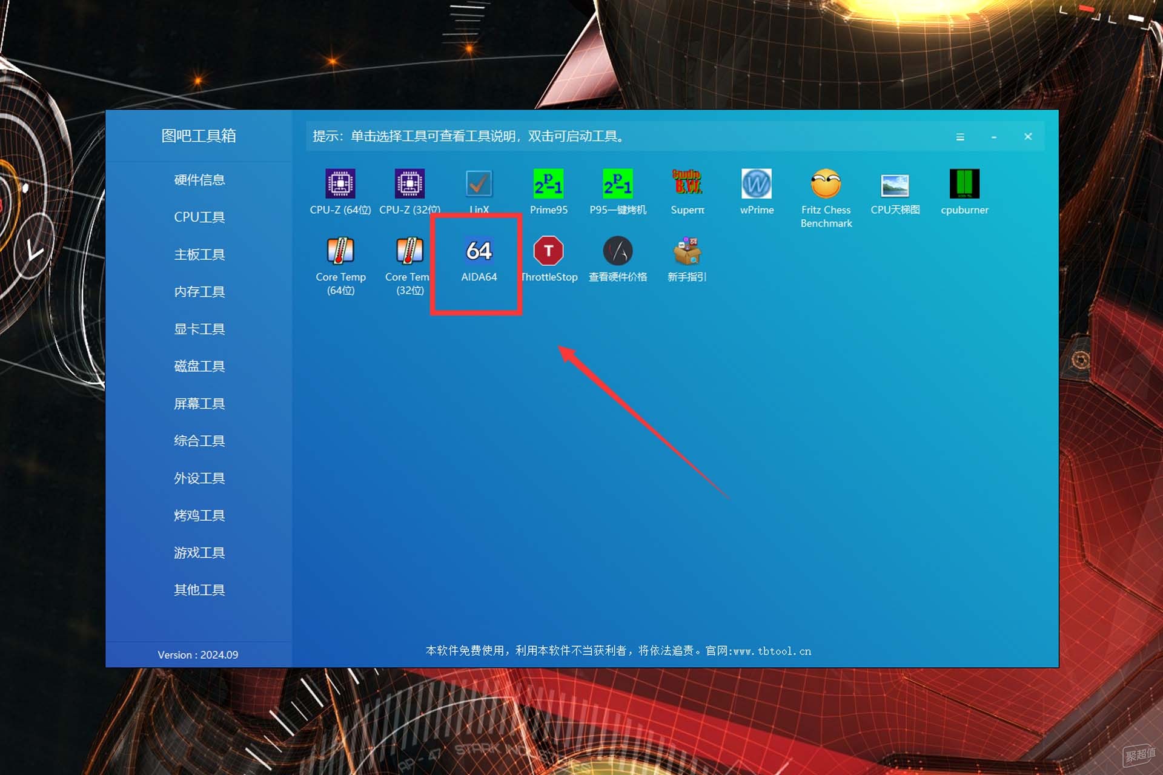Switch to 显卡工具 category
The width and height of the screenshot is (1163, 775).
pyautogui.click(x=199, y=329)
